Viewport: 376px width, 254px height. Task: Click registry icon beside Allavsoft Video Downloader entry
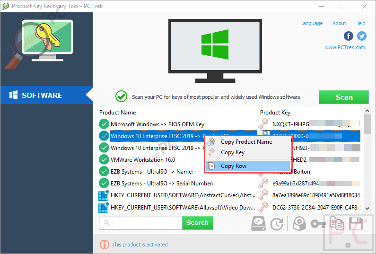coord(104,207)
